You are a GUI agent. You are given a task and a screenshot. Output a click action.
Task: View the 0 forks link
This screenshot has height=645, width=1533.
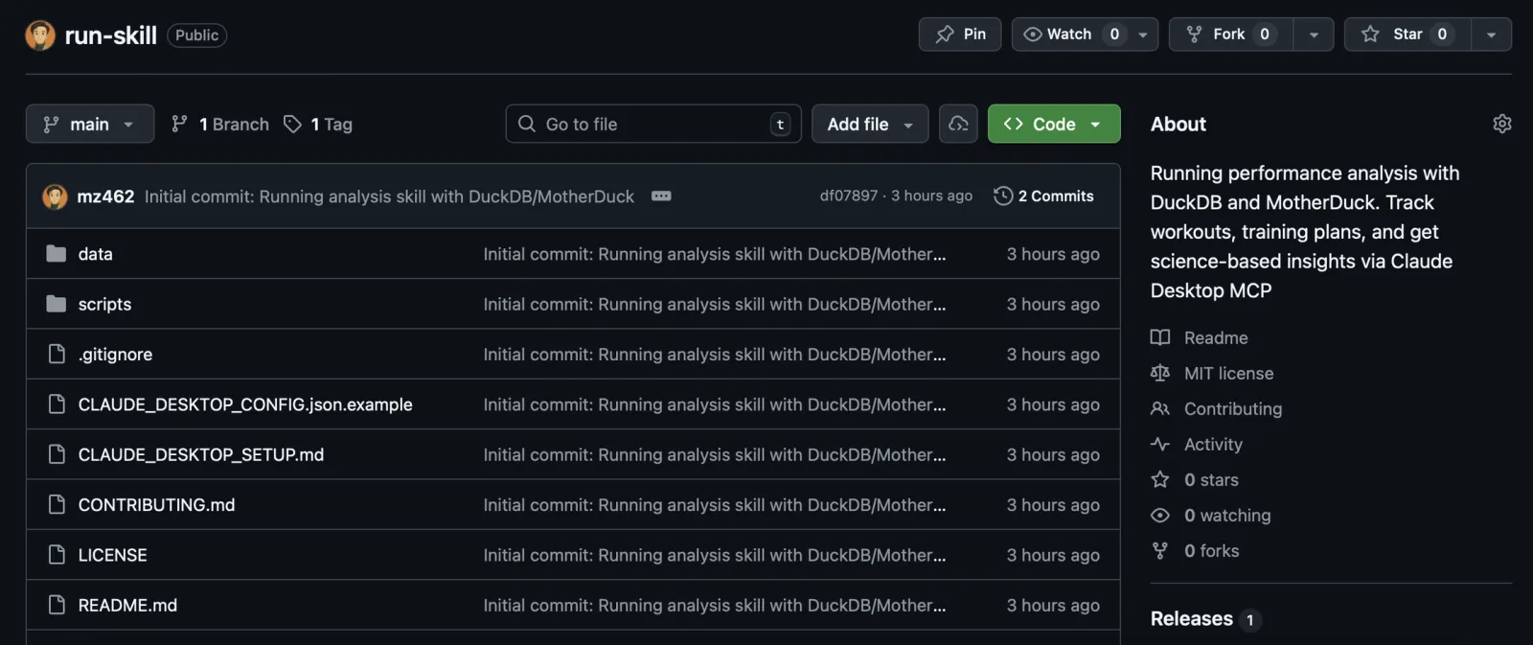click(1211, 550)
